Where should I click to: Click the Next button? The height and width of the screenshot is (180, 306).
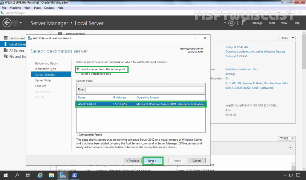coord(152,161)
